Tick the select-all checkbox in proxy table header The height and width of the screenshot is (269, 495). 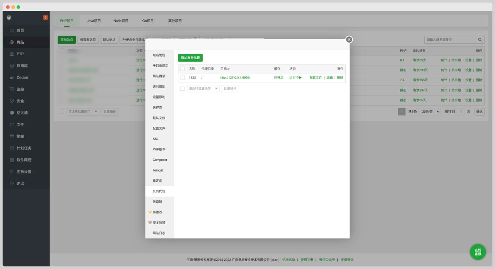point(183,69)
